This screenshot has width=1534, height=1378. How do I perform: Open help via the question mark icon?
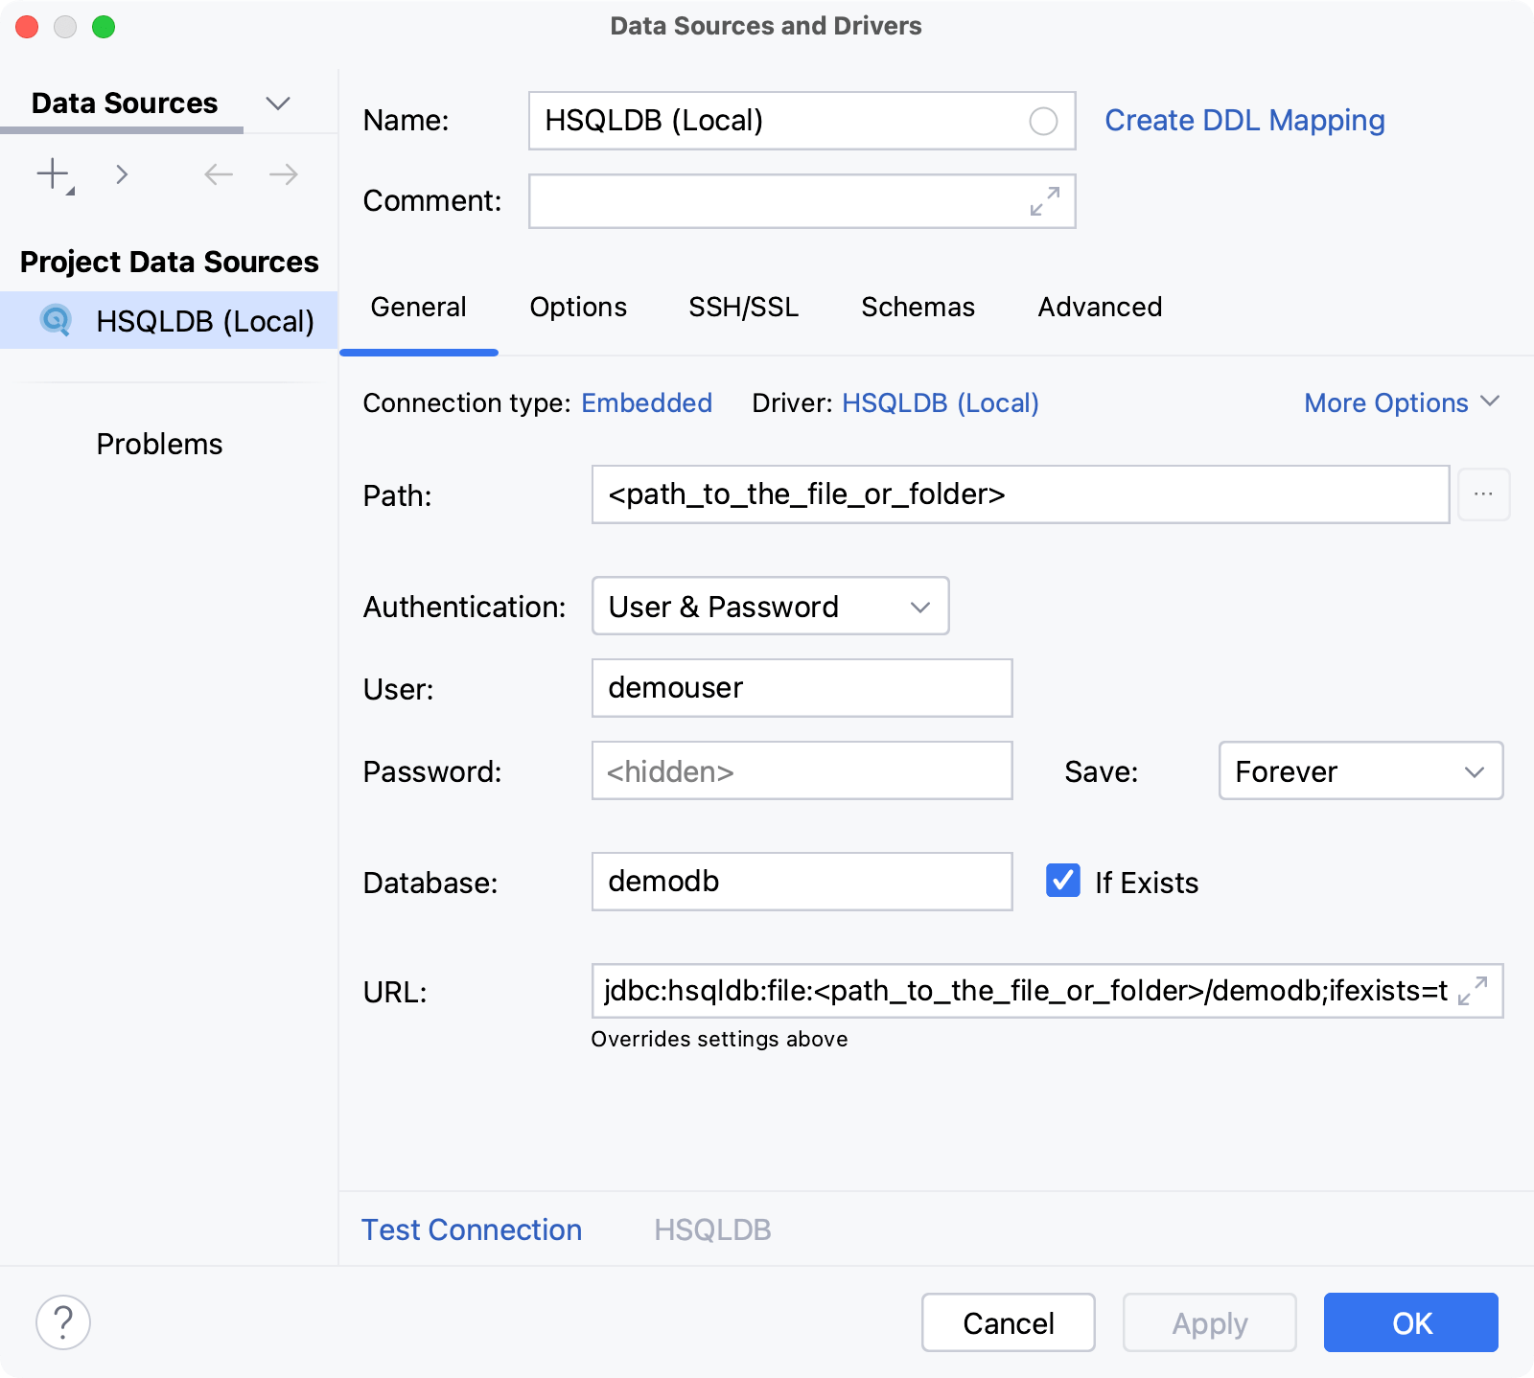[63, 1322]
